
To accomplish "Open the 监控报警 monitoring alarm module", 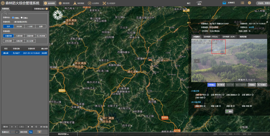I will click(49, 3).
